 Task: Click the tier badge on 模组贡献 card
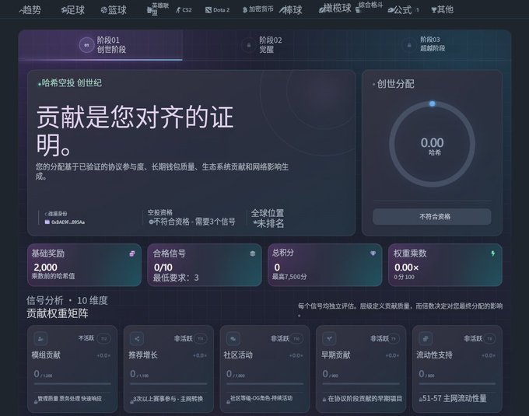pyautogui.click(x=104, y=339)
